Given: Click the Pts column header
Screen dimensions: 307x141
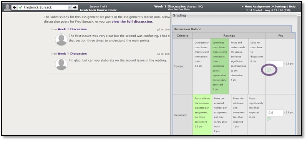Looking at the screenshot, I should pos(280,36).
